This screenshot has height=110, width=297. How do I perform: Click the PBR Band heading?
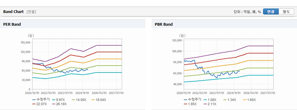[x=164, y=24]
